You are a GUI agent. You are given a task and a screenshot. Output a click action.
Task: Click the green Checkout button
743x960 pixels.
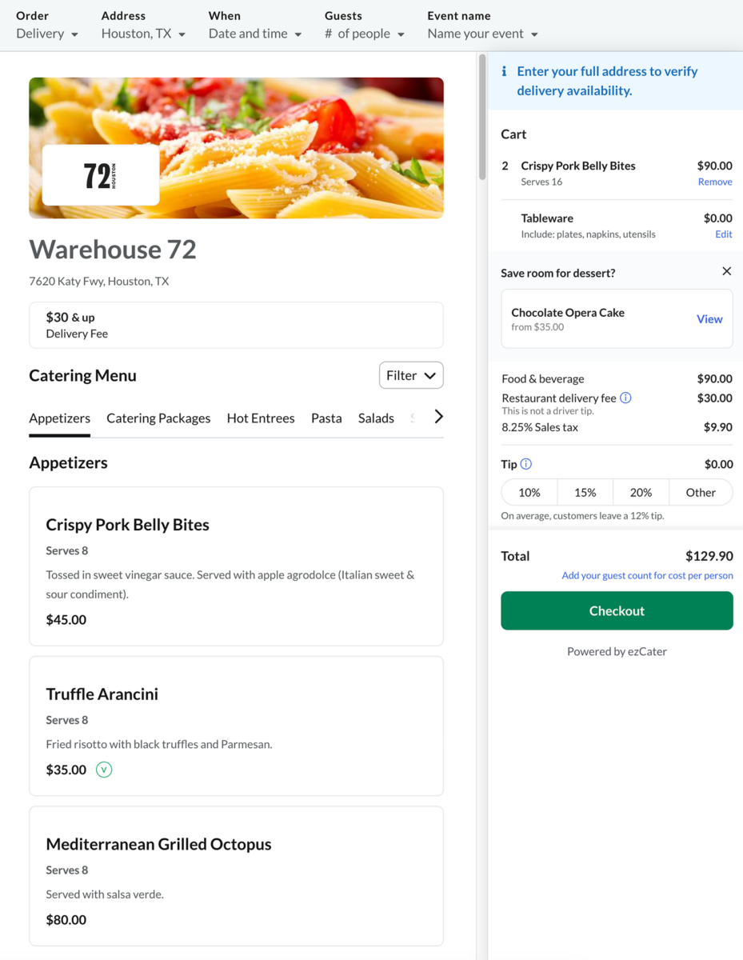pos(617,610)
